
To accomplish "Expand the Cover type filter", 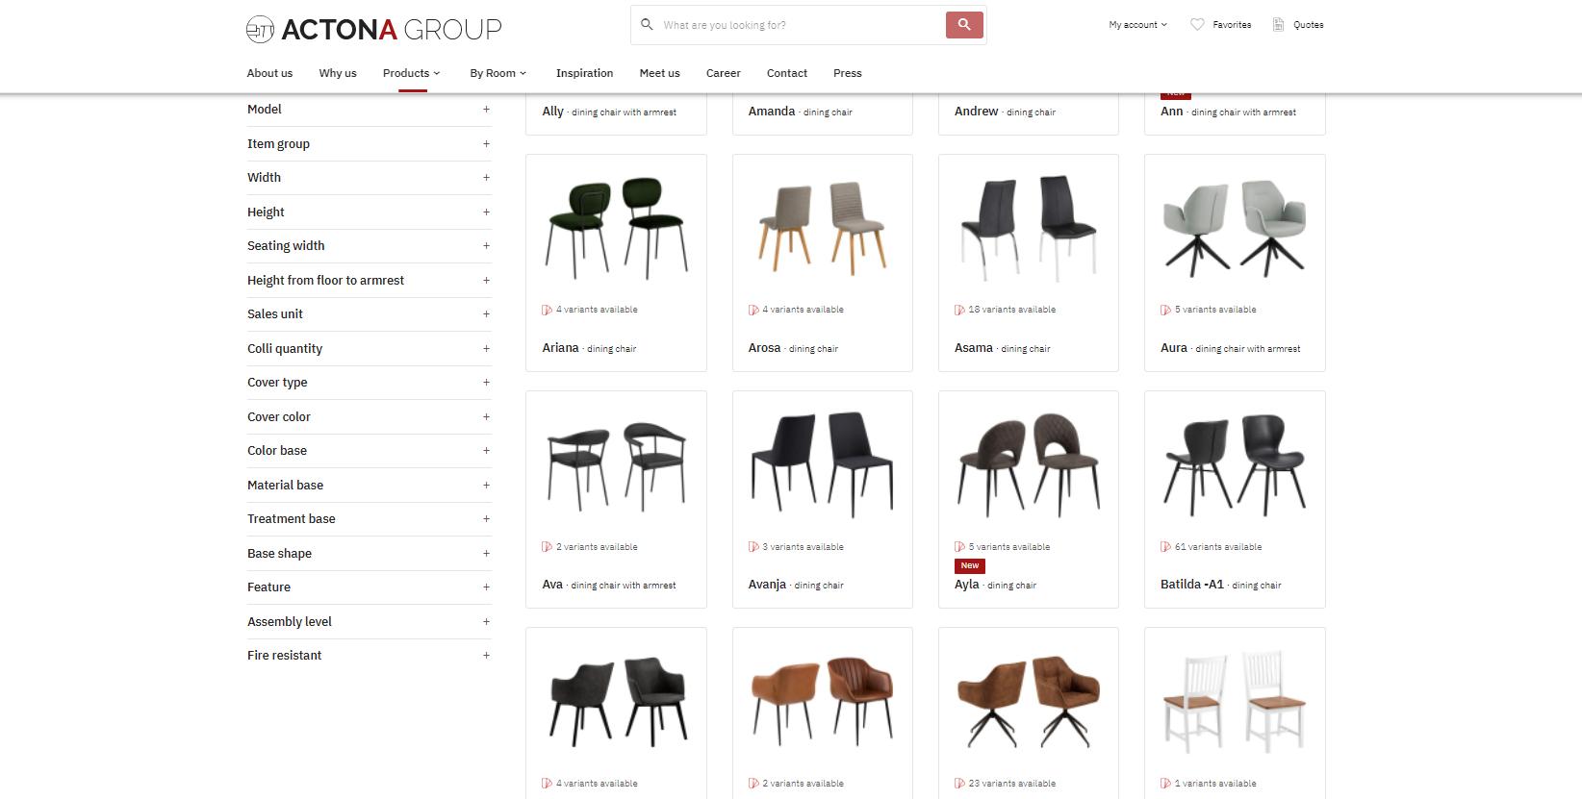I will (369, 383).
